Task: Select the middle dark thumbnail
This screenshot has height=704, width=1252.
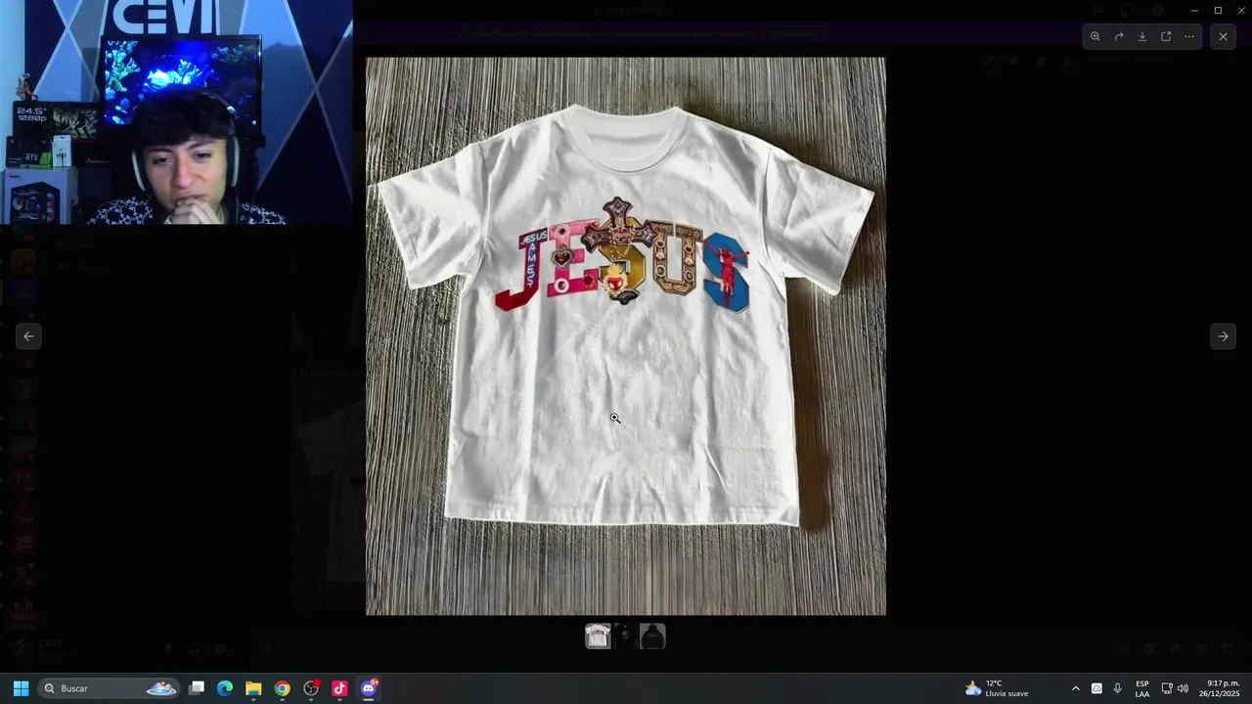Action: (x=625, y=637)
